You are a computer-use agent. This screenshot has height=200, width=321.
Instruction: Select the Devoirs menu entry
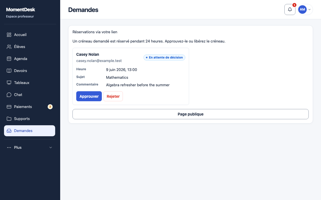[x=30, y=71]
